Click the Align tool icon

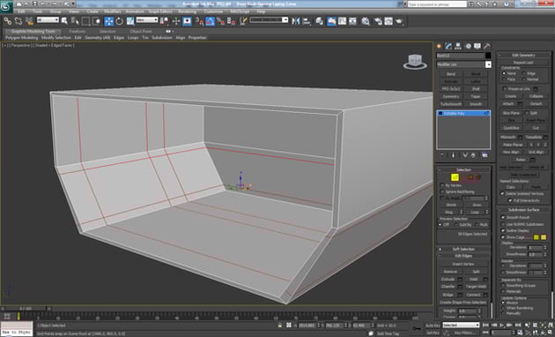click(x=307, y=21)
